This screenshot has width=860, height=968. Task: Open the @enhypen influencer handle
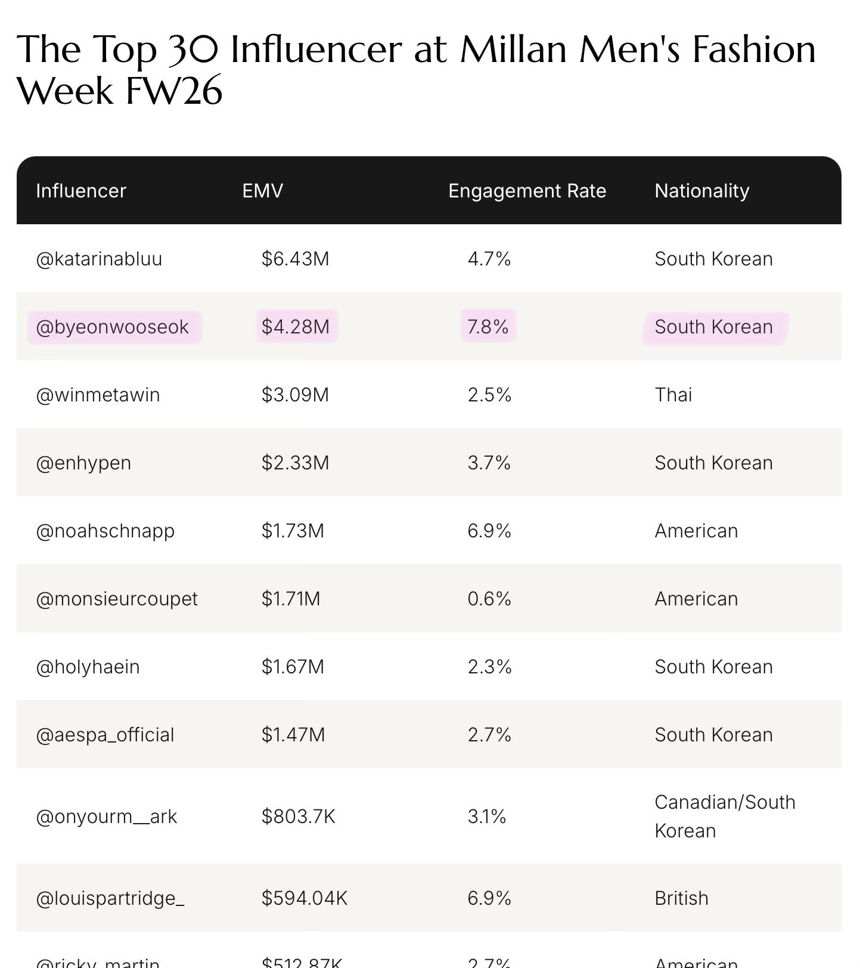[83, 463]
